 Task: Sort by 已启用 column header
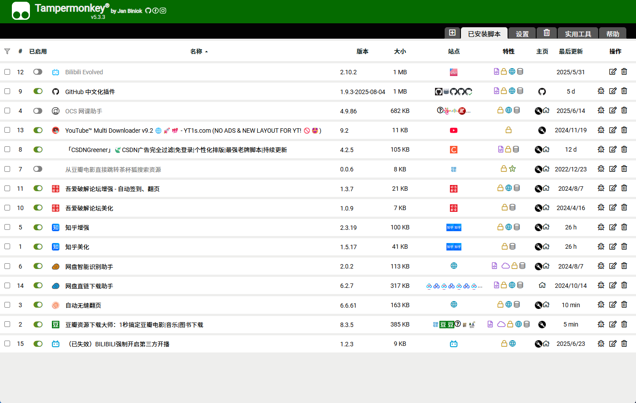38,51
